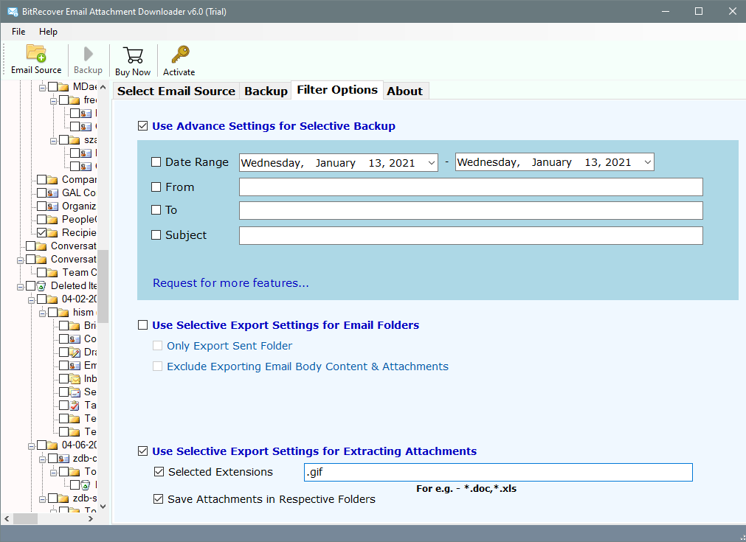This screenshot has width=746, height=542.
Task: Click inside the From text field
Action: pyautogui.click(x=471, y=187)
